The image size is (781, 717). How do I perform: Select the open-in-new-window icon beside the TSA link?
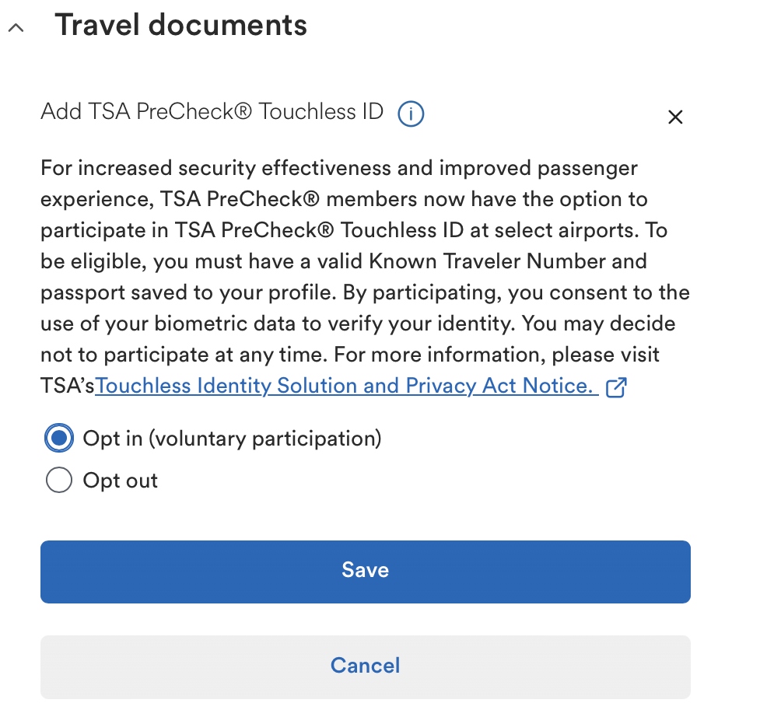[x=617, y=386]
